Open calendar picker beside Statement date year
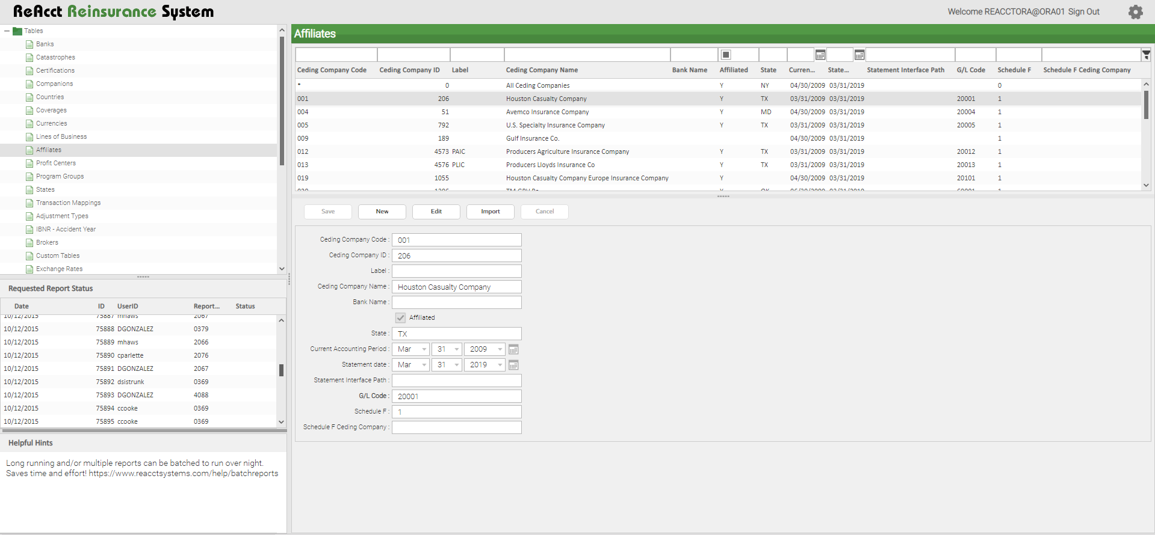1155x535 pixels. (x=513, y=365)
